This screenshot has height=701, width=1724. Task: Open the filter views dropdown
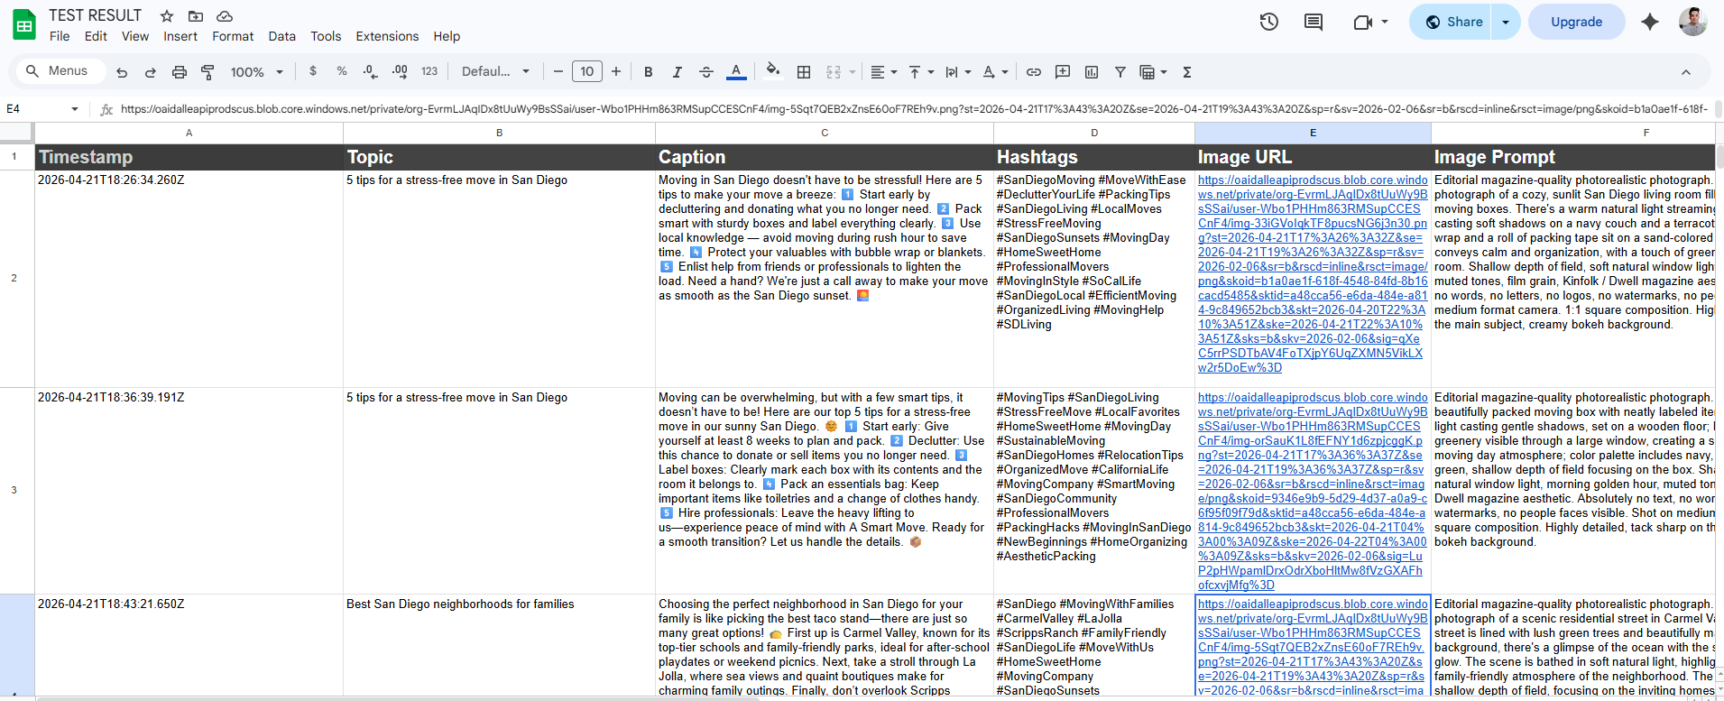pos(1153,71)
